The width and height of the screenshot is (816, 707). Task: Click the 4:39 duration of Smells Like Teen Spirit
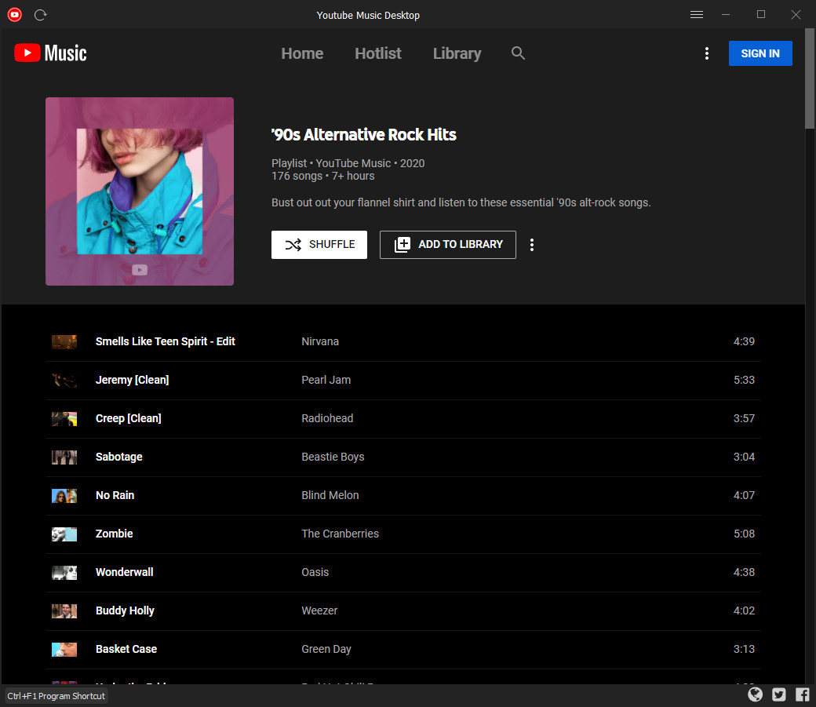click(x=744, y=341)
